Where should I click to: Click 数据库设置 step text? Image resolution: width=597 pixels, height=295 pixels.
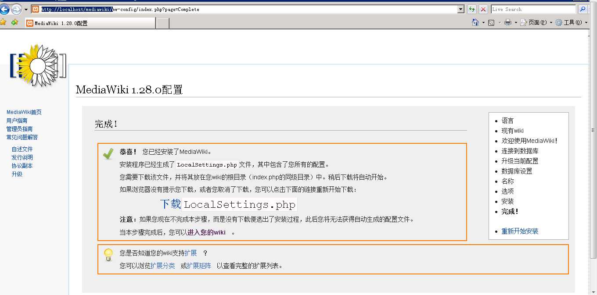click(517, 171)
